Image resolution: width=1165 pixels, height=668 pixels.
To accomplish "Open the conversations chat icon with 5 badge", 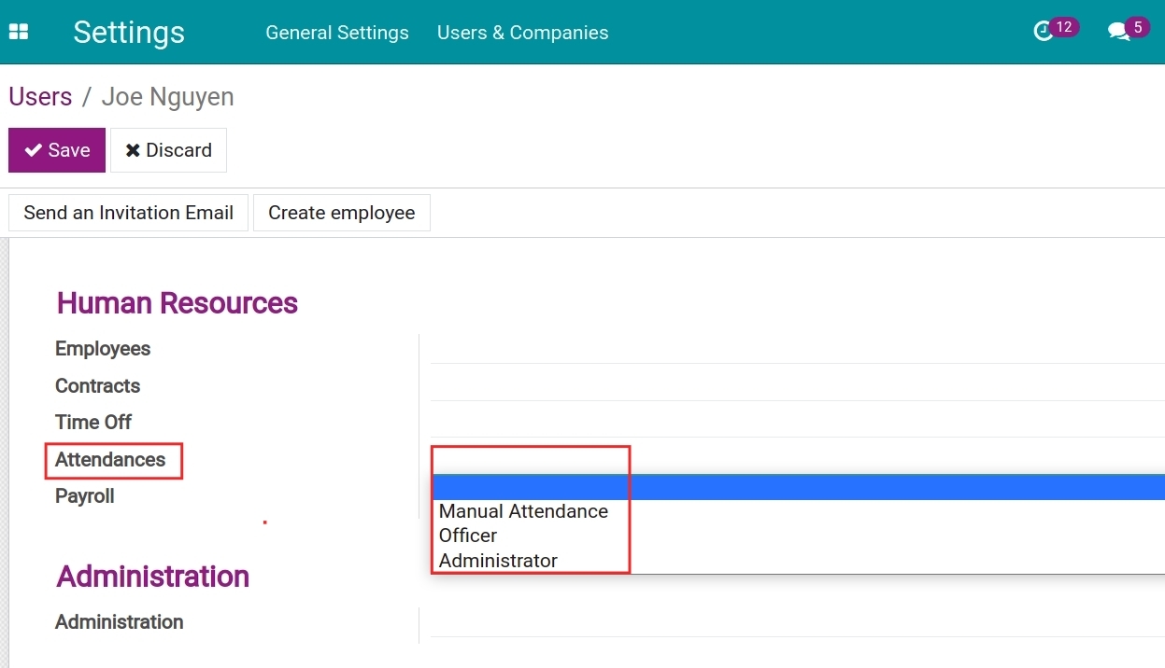I will (1118, 32).
